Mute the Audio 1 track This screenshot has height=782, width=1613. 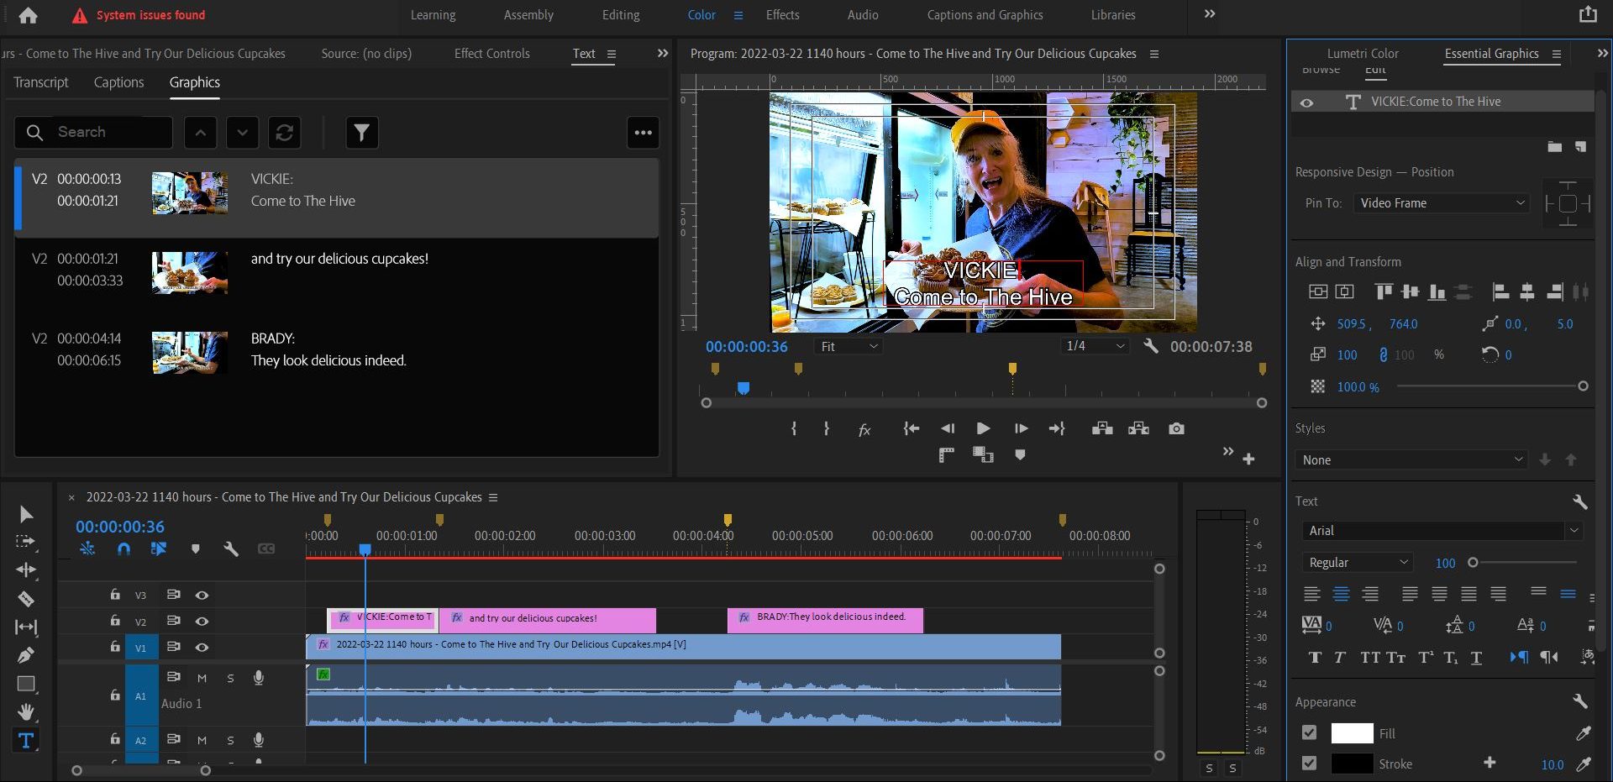click(x=202, y=678)
